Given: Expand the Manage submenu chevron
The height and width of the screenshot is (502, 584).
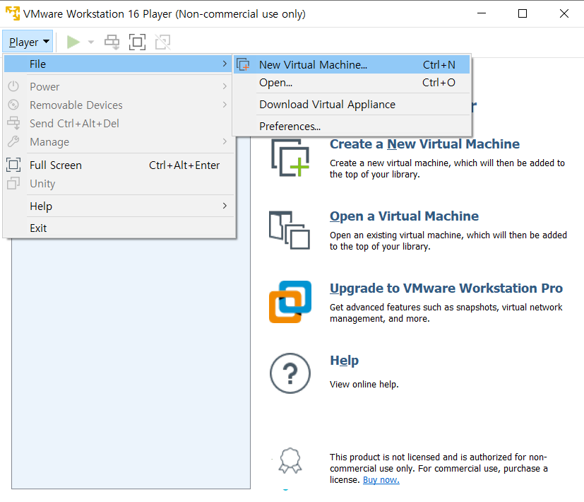Looking at the screenshot, I should click(x=225, y=141).
